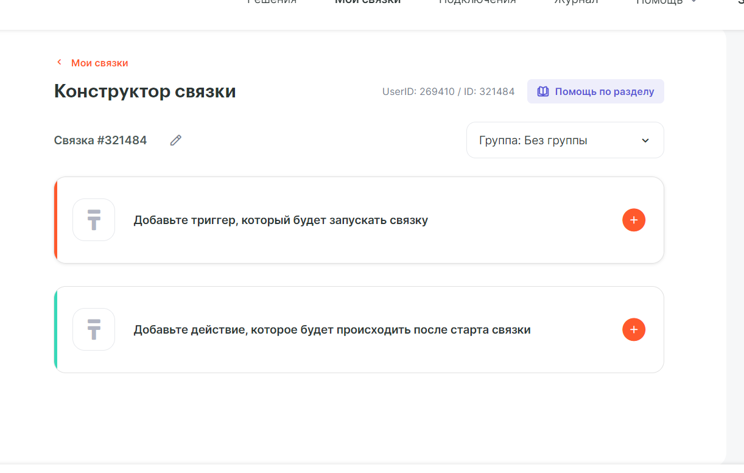Go to Журнал in the top navigation

575,2
